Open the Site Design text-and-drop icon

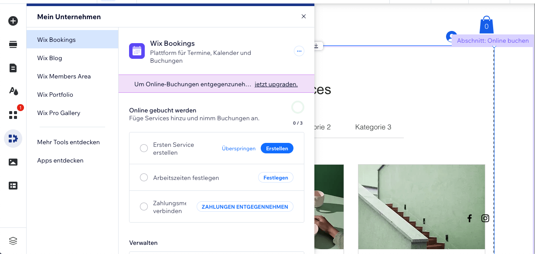click(13, 91)
